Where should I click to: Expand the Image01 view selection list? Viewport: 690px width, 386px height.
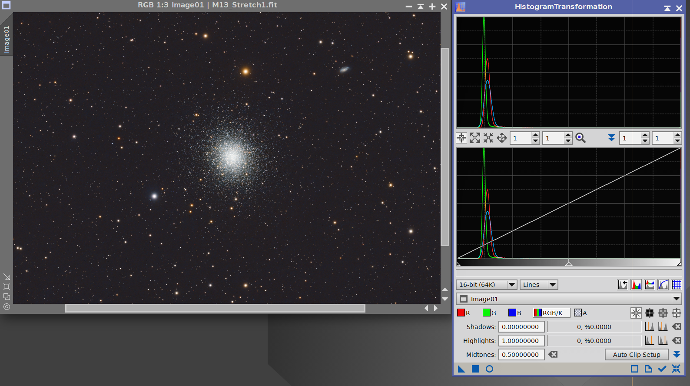tap(676, 299)
